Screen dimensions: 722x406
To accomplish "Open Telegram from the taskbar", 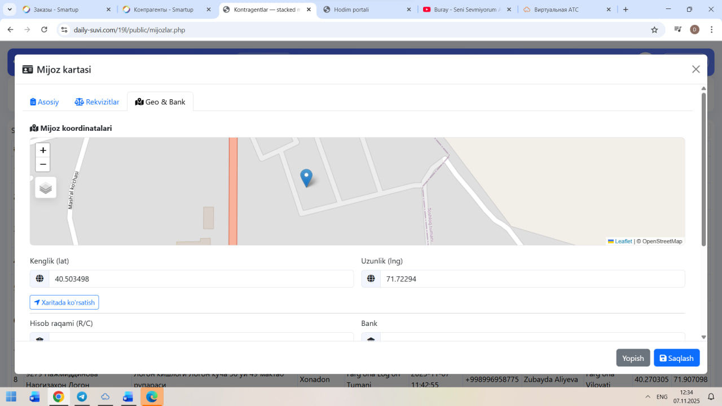I will (x=82, y=397).
